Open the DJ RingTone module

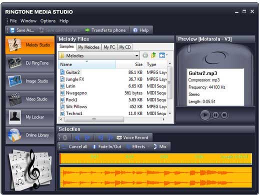[x=30, y=63]
